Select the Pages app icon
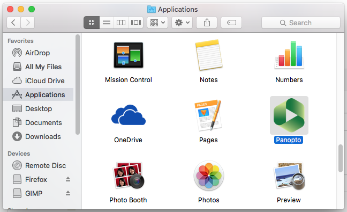347x212 pixels. 208,115
